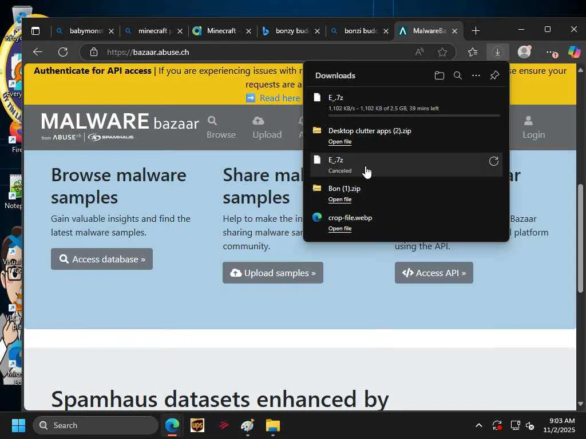Launch Copilot from the browser toolbar

click(x=575, y=52)
